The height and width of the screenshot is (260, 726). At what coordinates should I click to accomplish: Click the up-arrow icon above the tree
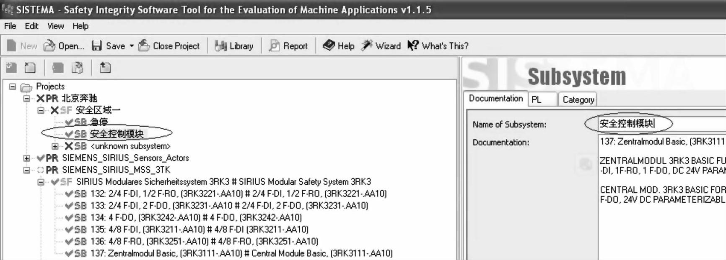tap(105, 68)
